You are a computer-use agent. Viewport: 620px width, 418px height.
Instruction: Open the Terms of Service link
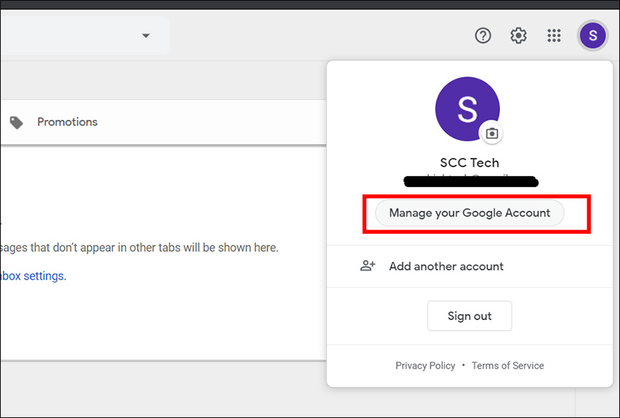(x=508, y=366)
